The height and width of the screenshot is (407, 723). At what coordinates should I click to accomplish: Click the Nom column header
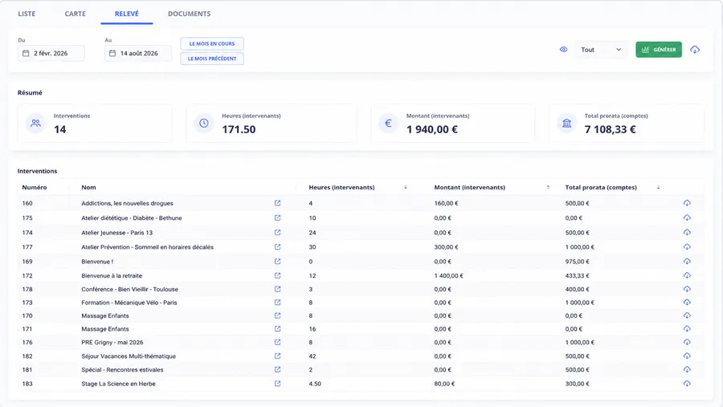[x=88, y=187]
